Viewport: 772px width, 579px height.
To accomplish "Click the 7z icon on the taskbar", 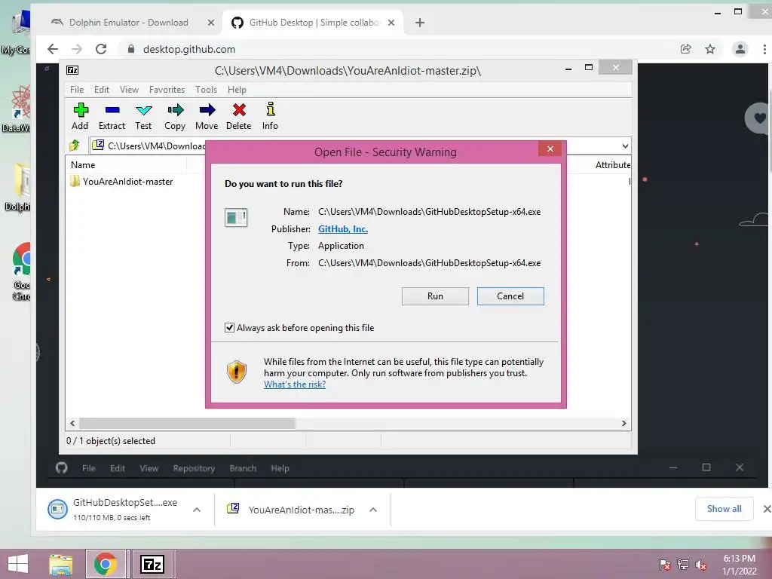I will coord(152,564).
